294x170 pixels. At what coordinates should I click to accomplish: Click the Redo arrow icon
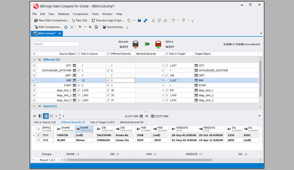click(184, 20)
